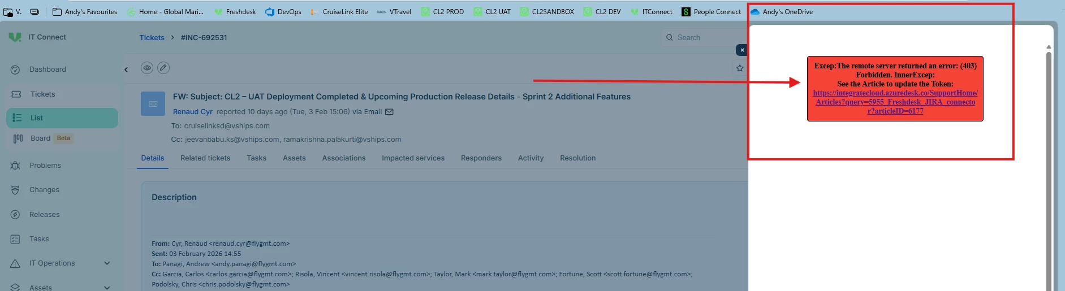Click To: cruiselinksd@vships.com text
This screenshot has width=1065, height=291.
pyautogui.click(x=221, y=126)
